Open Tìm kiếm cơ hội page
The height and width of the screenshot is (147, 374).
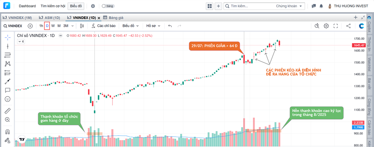tap(53, 6)
